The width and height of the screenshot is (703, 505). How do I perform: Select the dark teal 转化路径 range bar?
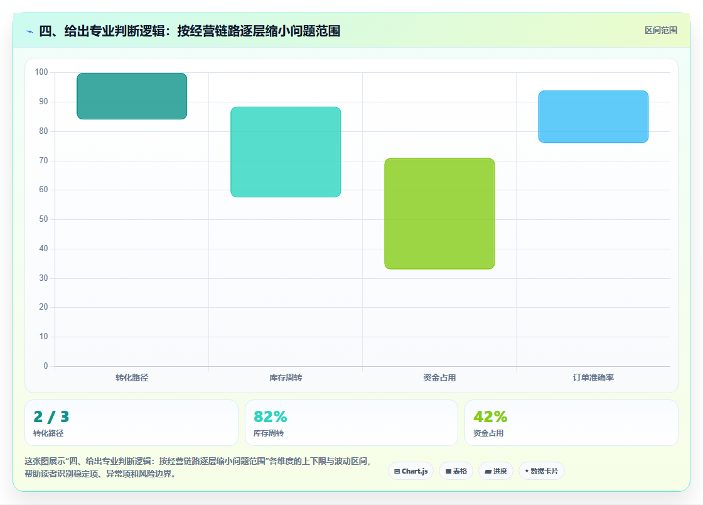(x=132, y=96)
